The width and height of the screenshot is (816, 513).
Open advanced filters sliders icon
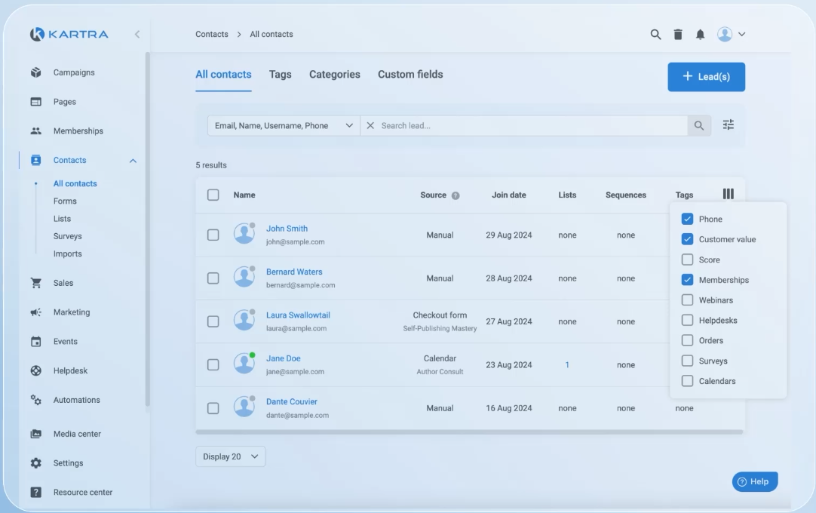(728, 124)
